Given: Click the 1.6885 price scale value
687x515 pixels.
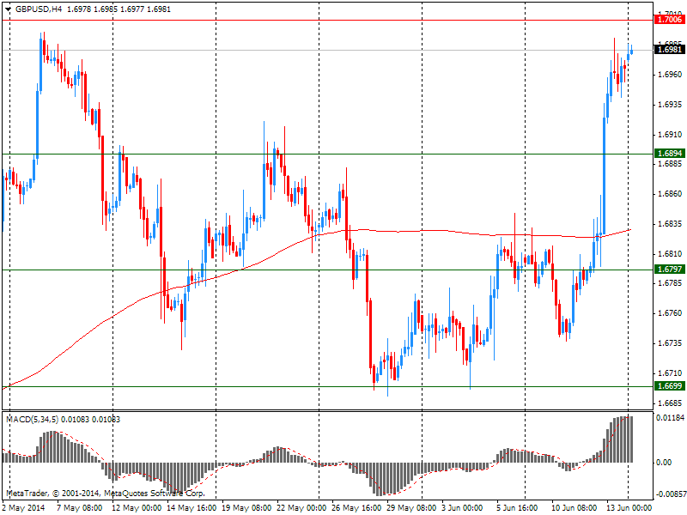Looking at the screenshot, I should (671, 164).
